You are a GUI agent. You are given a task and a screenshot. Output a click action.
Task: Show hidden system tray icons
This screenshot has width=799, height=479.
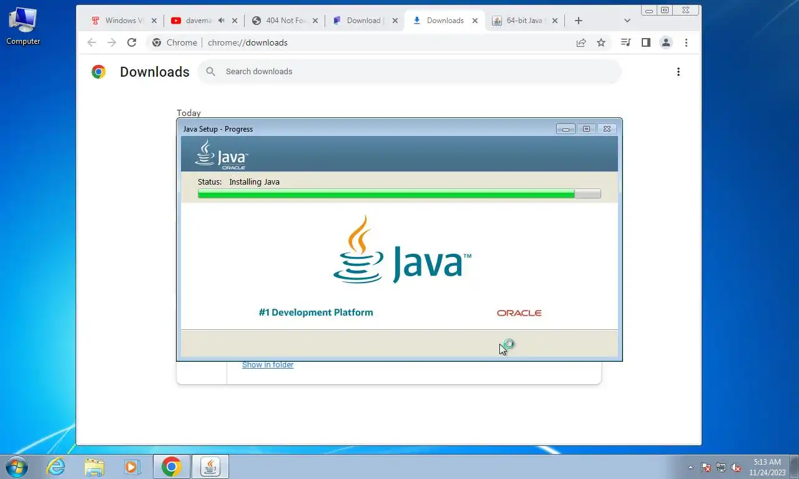coord(690,467)
